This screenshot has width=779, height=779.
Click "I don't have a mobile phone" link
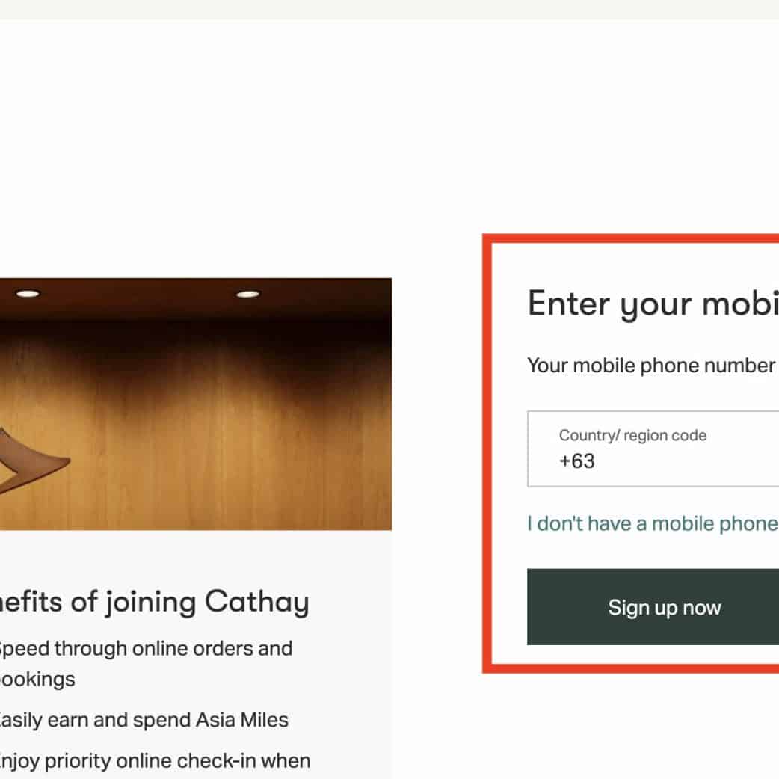[x=652, y=523]
